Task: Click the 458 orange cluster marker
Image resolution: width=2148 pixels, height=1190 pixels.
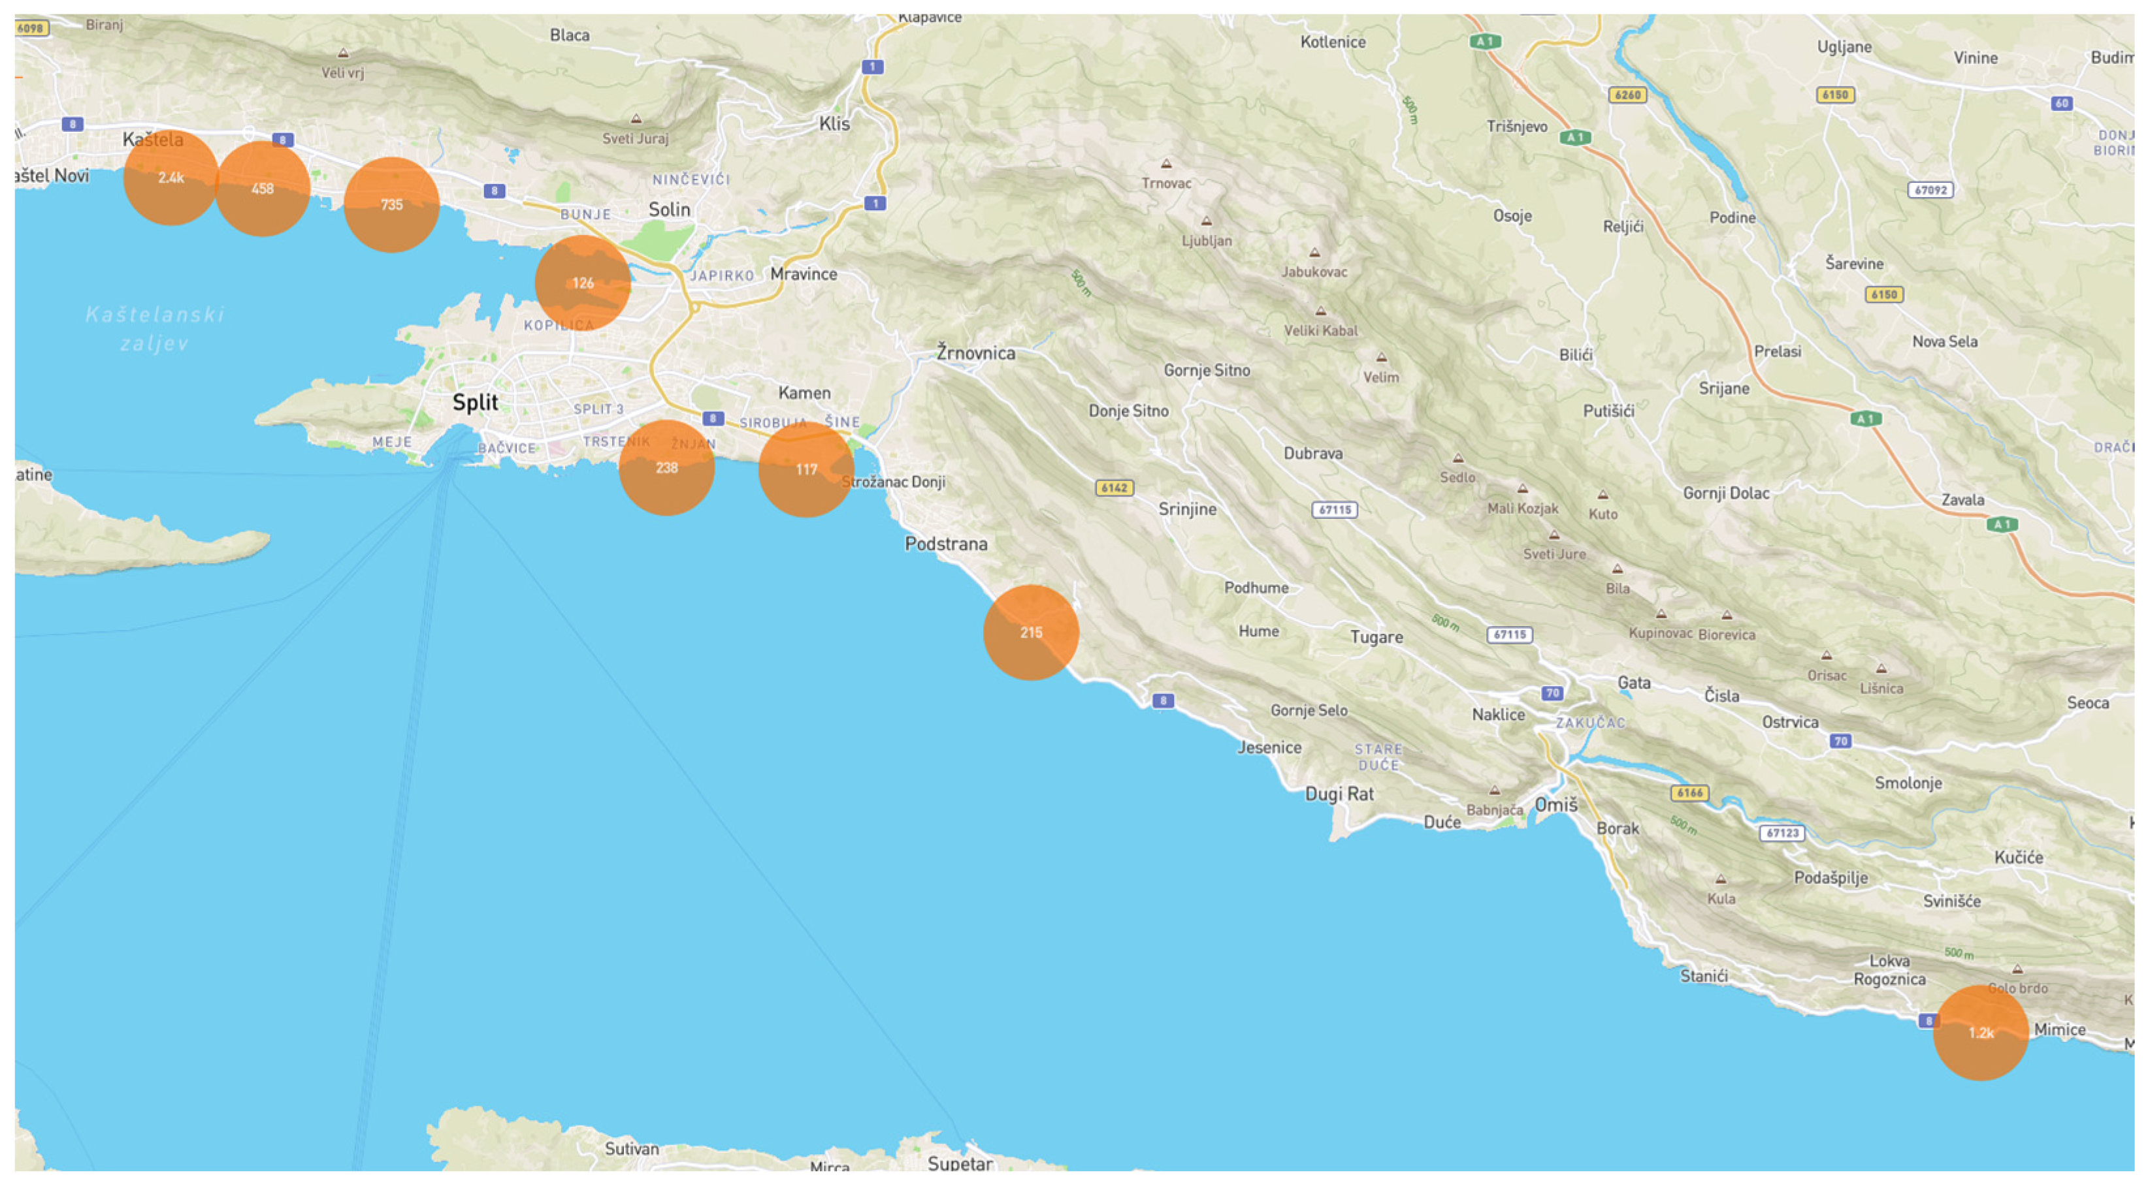Action: pyautogui.click(x=263, y=189)
